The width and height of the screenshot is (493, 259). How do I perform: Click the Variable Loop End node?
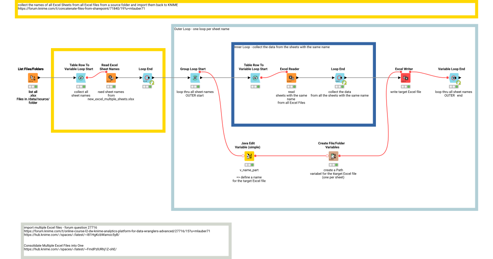click(453, 78)
